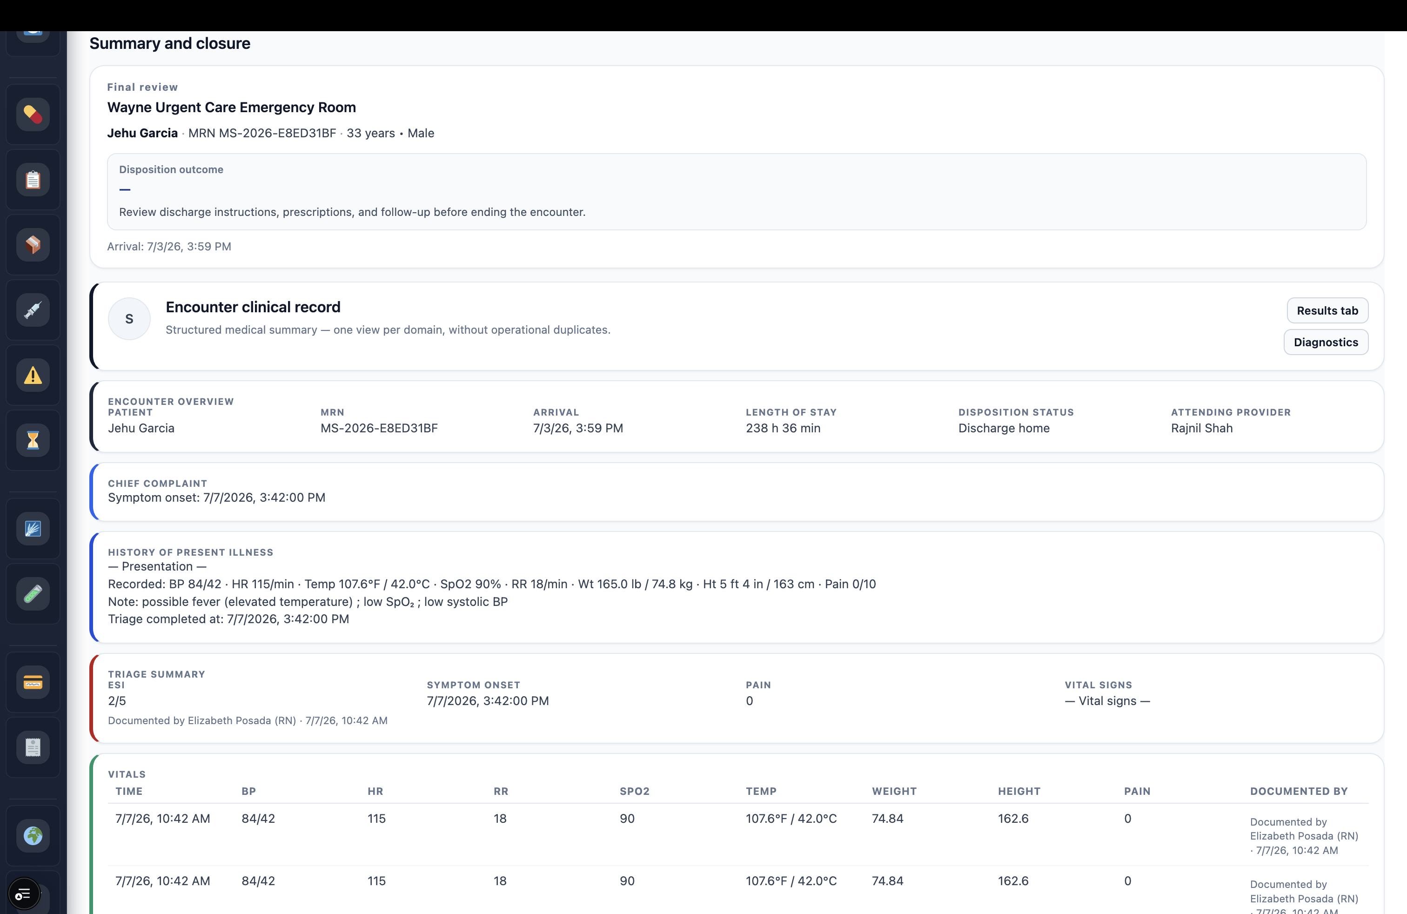The image size is (1407, 914).
Task: Open the clipboard notes sidebar icon
Action: (x=33, y=179)
